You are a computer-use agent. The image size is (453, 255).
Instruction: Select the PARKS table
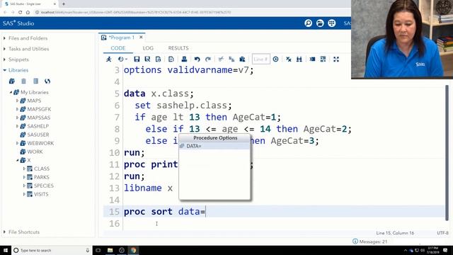pyautogui.click(x=41, y=177)
